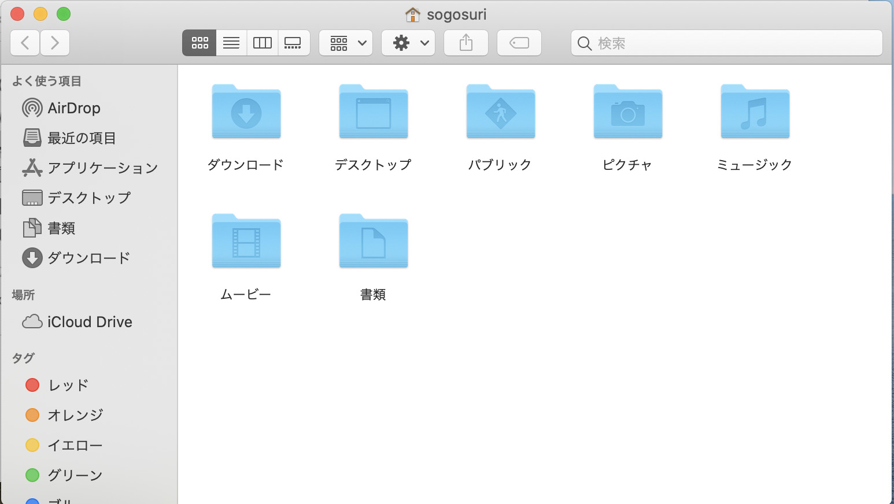Image resolution: width=894 pixels, height=504 pixels.
Task: Click the green tag color dot
Action: pyautogui.click(x=32, y=475)
